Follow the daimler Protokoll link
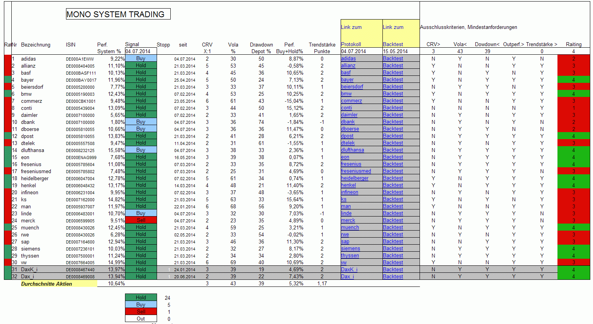 tap(349, 115)
